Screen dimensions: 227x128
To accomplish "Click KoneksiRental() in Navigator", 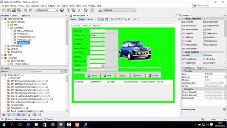I will coord(17,105).
